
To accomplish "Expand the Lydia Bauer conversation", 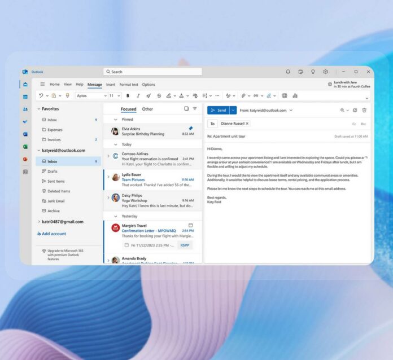I will coord(108,177).
